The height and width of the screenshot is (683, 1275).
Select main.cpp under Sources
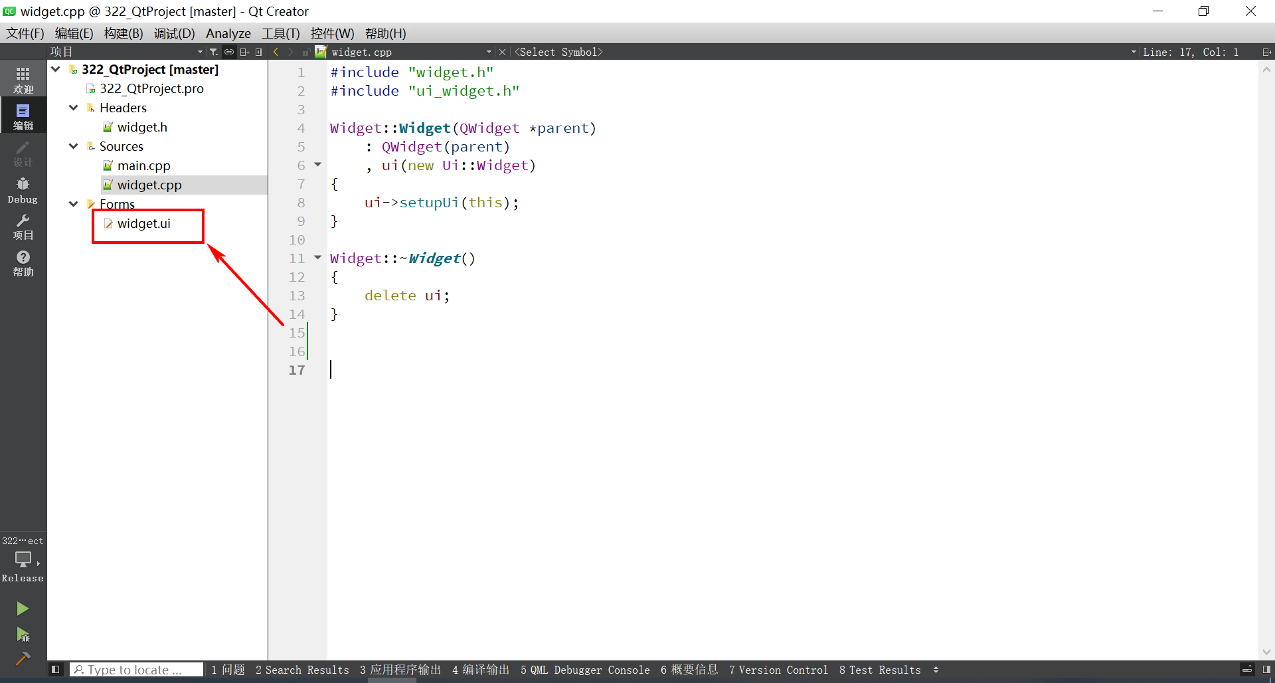144,165
